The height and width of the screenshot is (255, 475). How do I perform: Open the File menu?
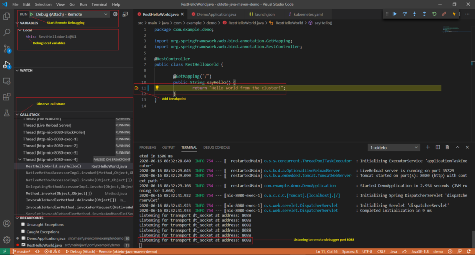pos(15,4)
